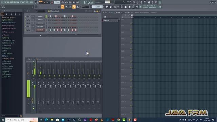
Task: Click the save project disk icon
Action: coord(149,2)
